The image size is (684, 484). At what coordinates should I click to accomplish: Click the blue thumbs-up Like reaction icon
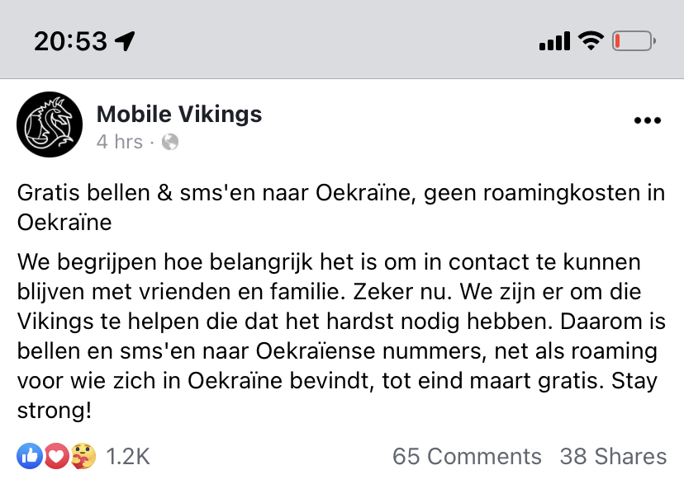click(x=28, y=455)
